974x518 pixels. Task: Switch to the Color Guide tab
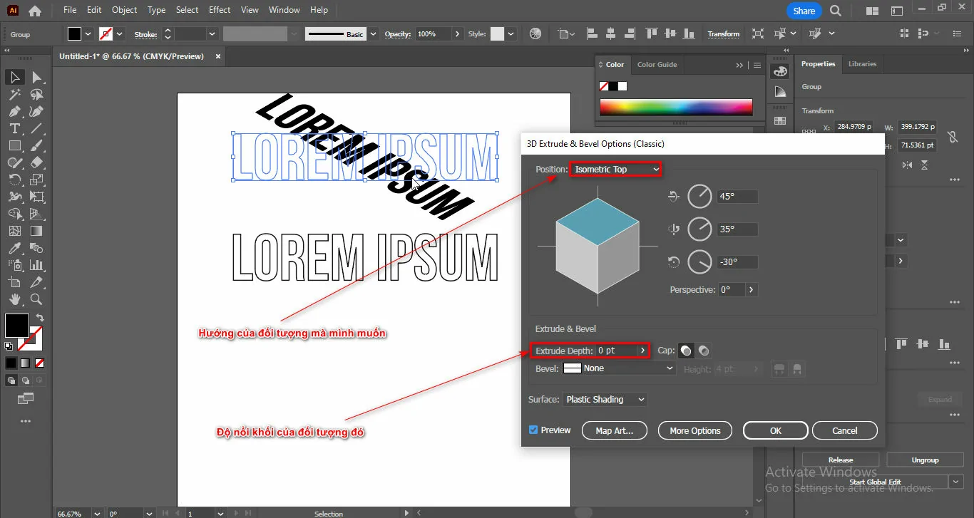(x=657, y=64)
